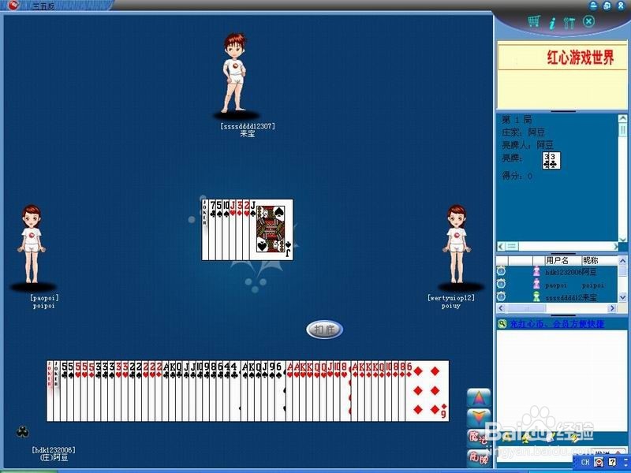Select the red JOKER card in hand
The image size is (631, 473).
tap(50, 390)
